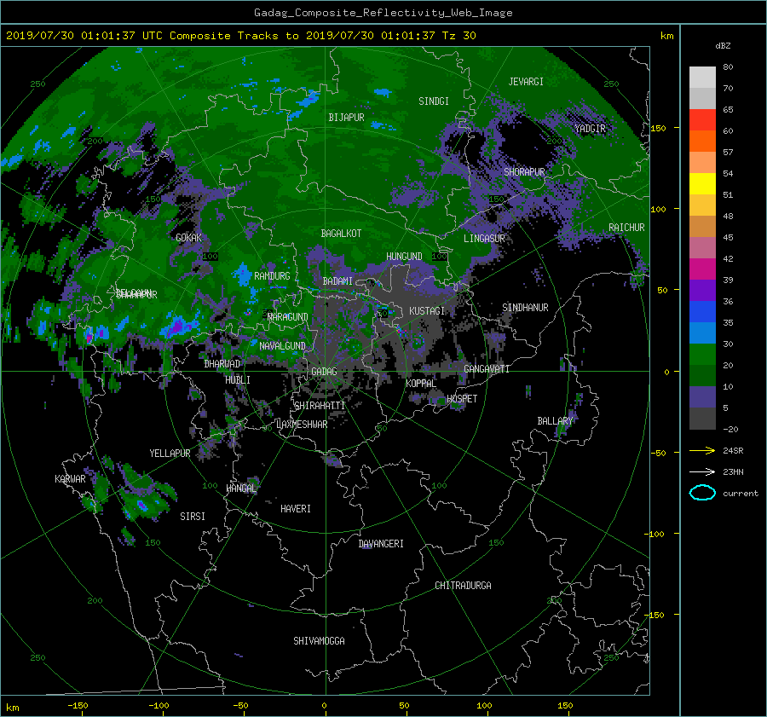Click the 'RAICHUR' city label
Viewport: 767px width, 717px height.
click(x=626, y=228)
